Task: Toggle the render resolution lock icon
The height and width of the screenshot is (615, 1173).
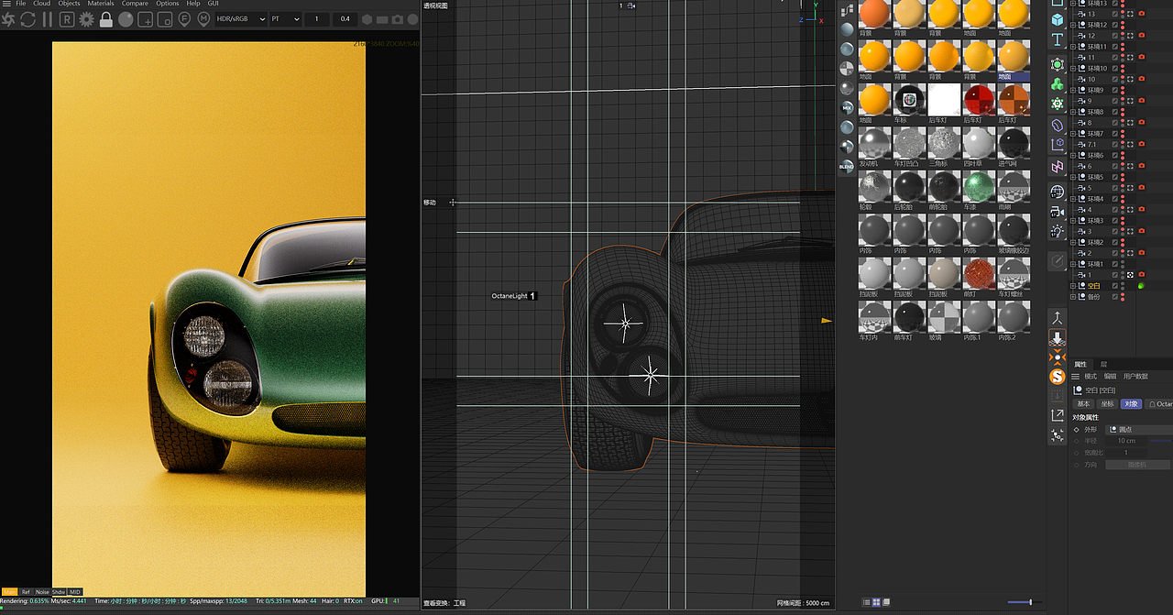Action: (x=106, y=19)
